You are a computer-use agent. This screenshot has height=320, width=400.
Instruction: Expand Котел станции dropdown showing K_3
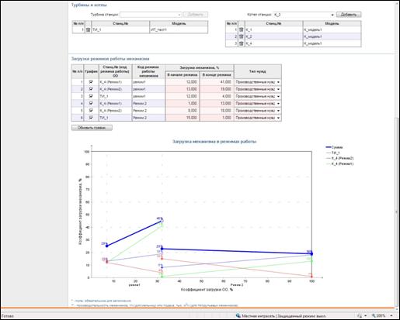(304, 15)
